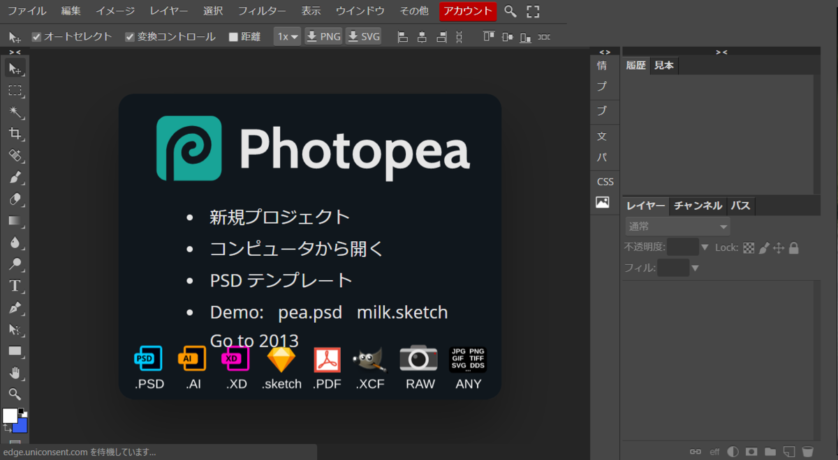Viewport: 838px width, 460px height.
Task: Click the white foreground color swatch
Action: pos(10,415)
